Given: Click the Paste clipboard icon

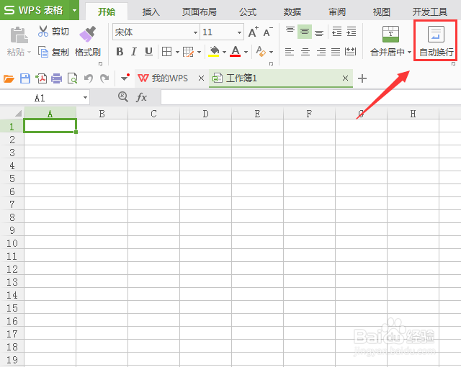Looking at the screenshot, I should [19, 35].
